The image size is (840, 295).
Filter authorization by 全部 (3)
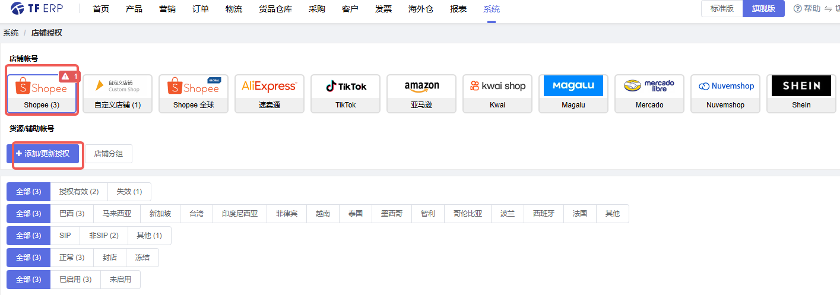click(x=28, y=192)
